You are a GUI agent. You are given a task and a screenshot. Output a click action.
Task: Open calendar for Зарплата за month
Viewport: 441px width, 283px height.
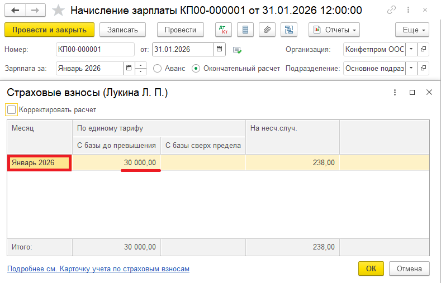129,68
